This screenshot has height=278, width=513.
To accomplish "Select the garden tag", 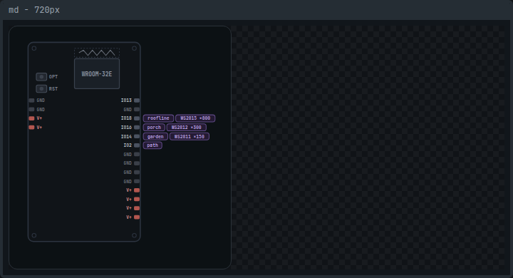I will [x=155, y=137].
